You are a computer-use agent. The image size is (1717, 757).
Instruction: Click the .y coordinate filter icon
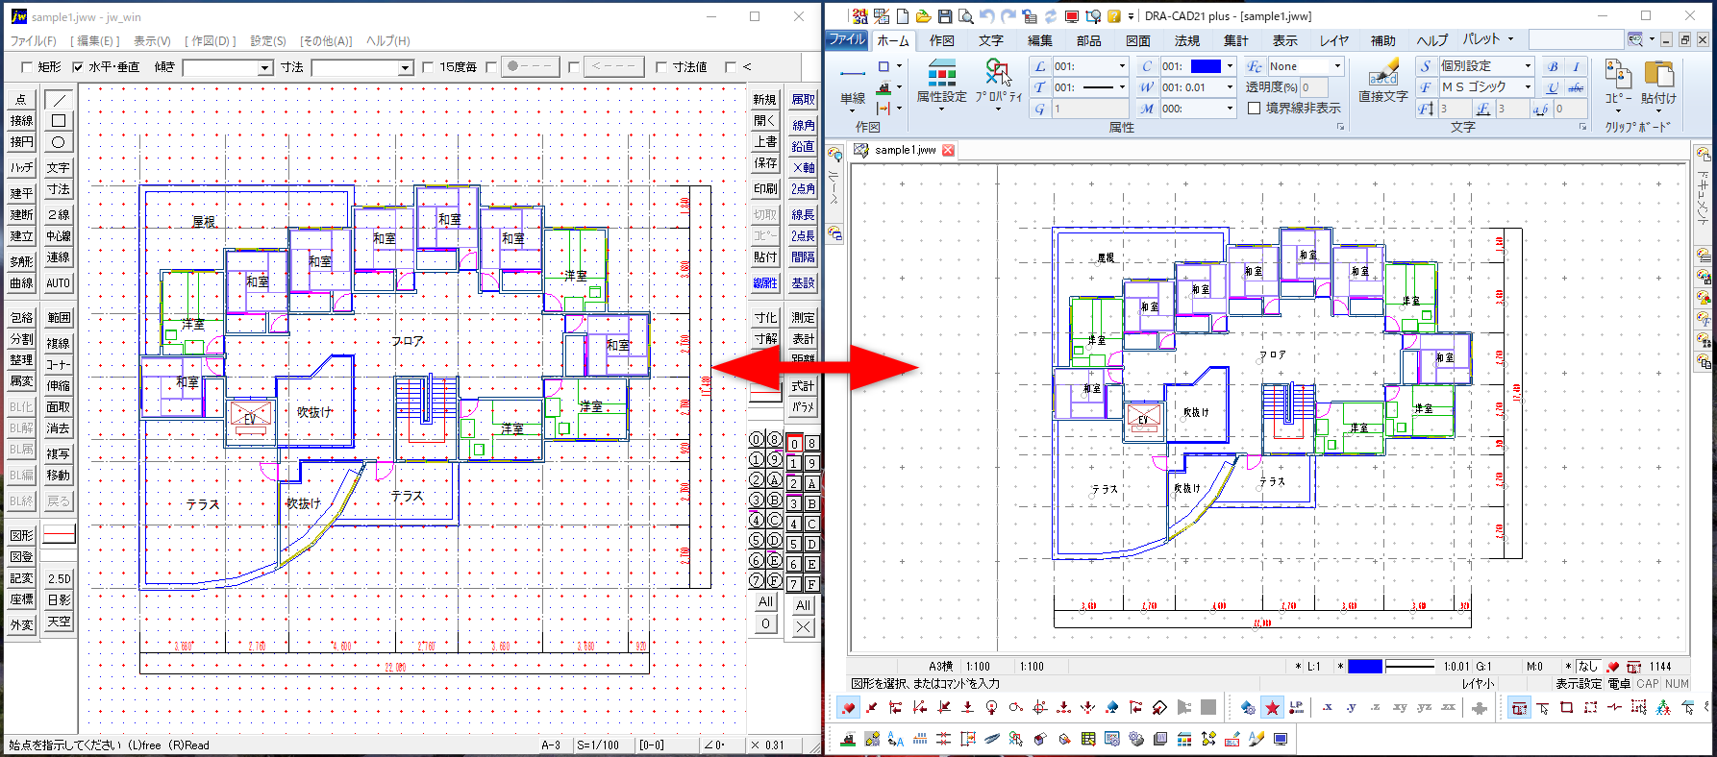pyautogui.click(x=1352, y=708)
